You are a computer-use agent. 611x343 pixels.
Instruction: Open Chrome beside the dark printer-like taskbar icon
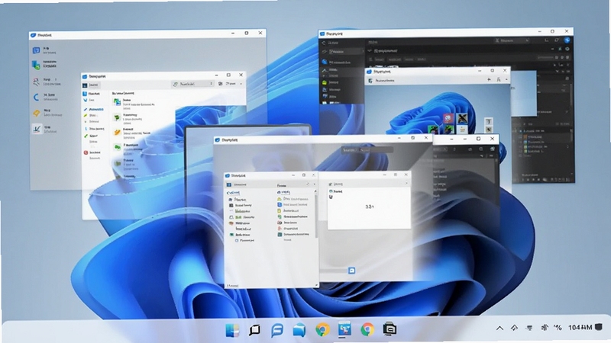coord(367,330)
